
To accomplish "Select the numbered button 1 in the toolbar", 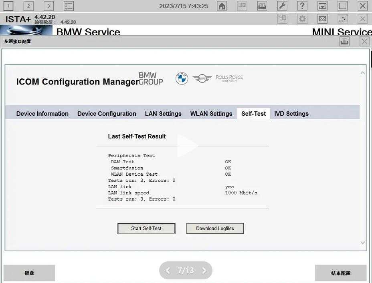I will pyautogui.click(x=8, y=6).
